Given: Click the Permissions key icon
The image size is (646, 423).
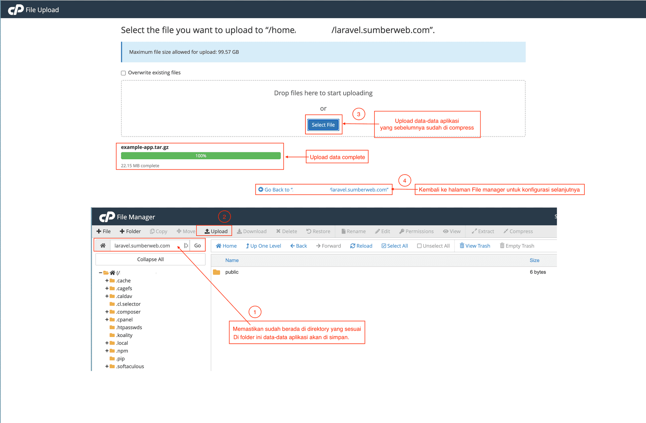Looking at the screenshot, I should [401, 231].
